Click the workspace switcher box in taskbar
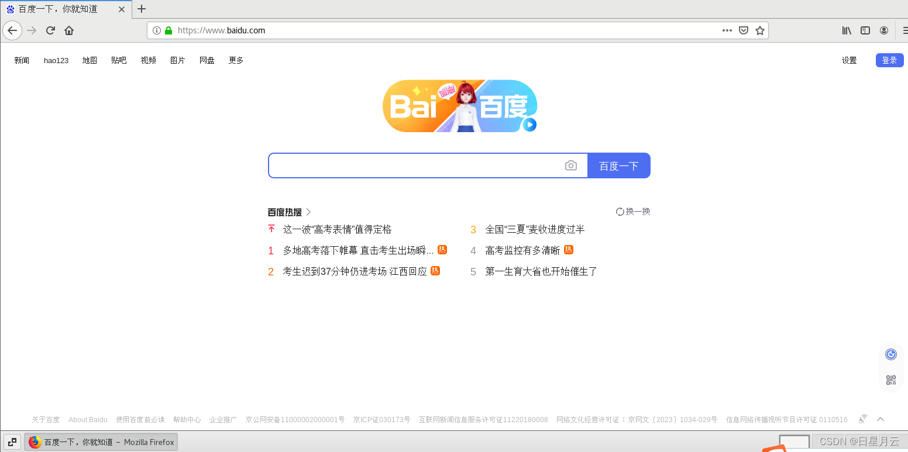The image size is (908, 452). tap(794, 443)
